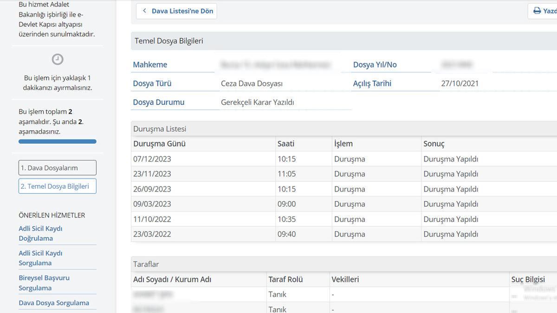Collapse the Taraflar section header
Image resolution: width=557 pixels, height=313 pixels.
click(x=147, y=264)
